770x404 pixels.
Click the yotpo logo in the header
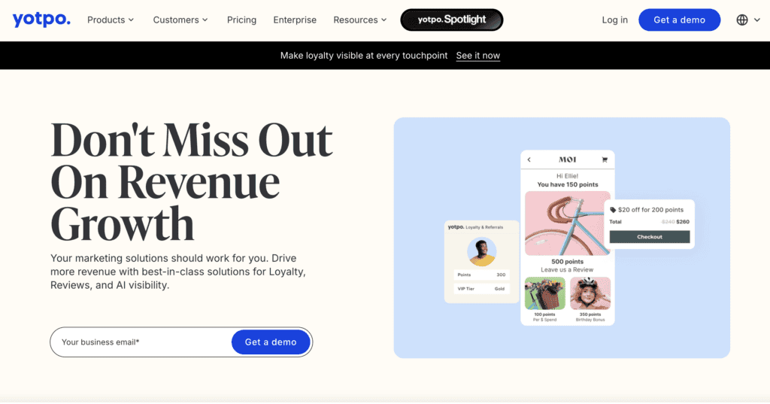(x=42, y=19)
